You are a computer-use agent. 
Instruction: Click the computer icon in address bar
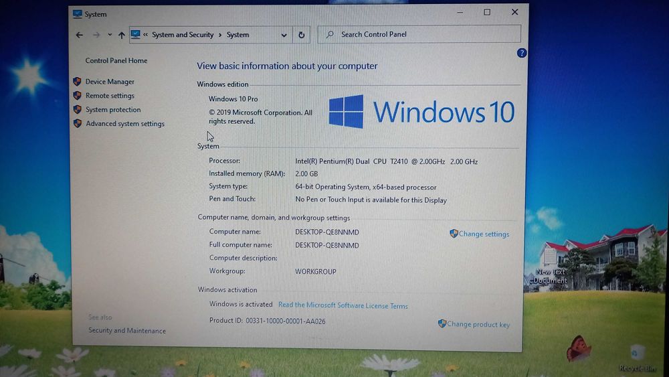pos(136,35)
